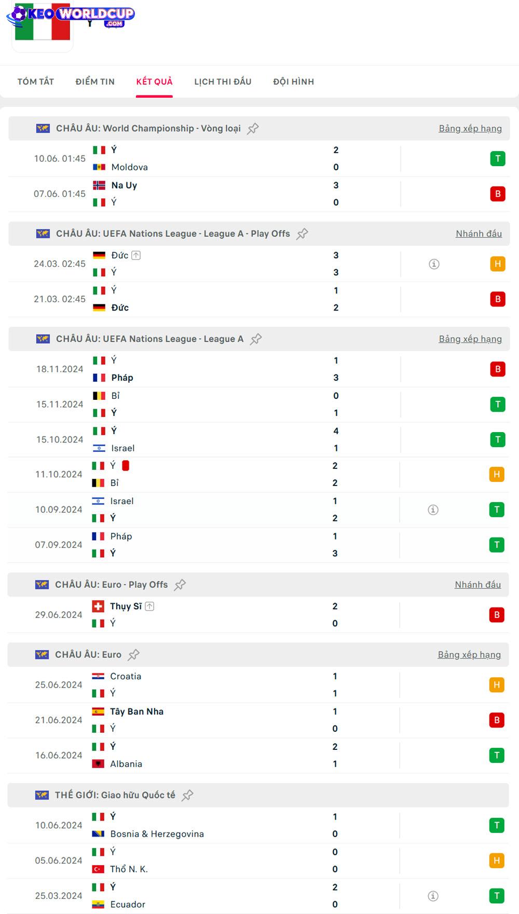Click the advancing icon next to Thụy Sĩ
This screenshot has height=914, width=519.
[149, 606]
